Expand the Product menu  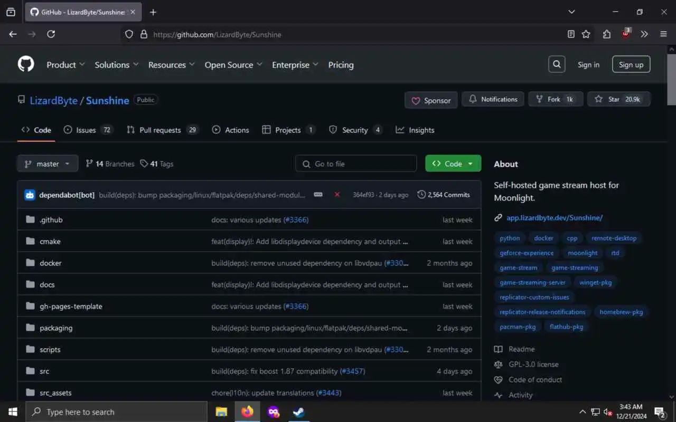pos(65,65)
